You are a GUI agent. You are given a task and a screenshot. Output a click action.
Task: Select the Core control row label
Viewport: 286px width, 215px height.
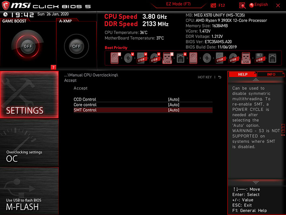[x=85, y=105]
